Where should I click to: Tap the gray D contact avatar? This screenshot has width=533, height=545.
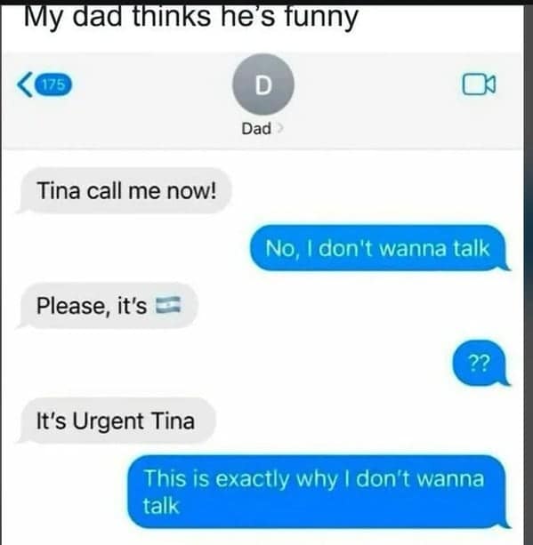pos(263,84)
